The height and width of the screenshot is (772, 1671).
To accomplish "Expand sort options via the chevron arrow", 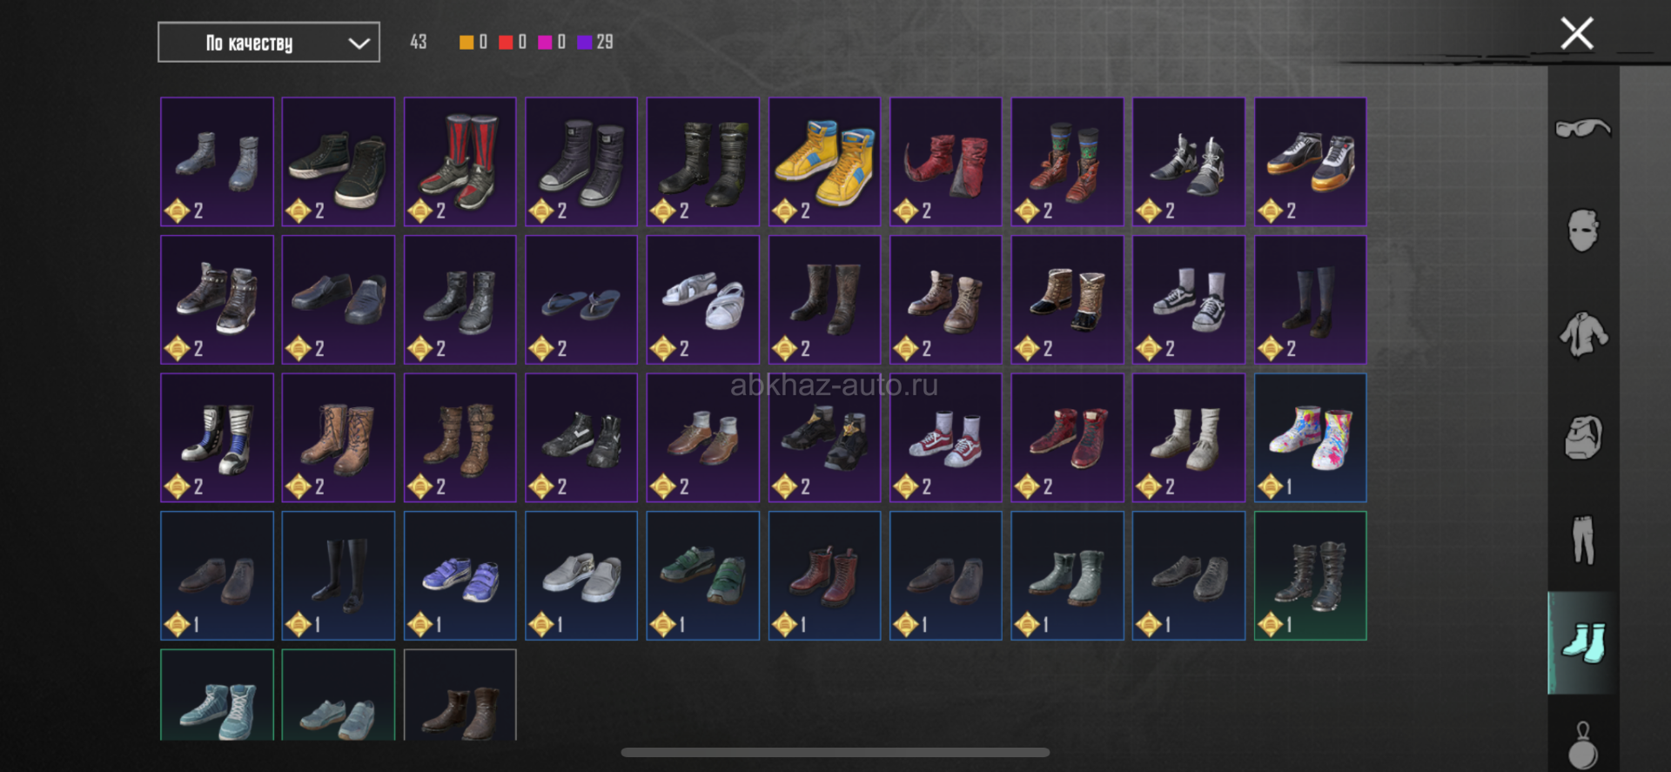I will pyautogui.click(x=359, y=44).
